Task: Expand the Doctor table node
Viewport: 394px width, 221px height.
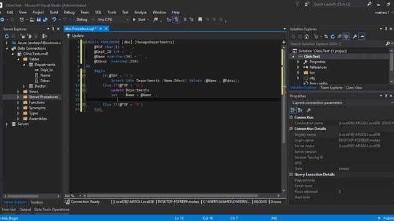Action: (x=24, y=86)
